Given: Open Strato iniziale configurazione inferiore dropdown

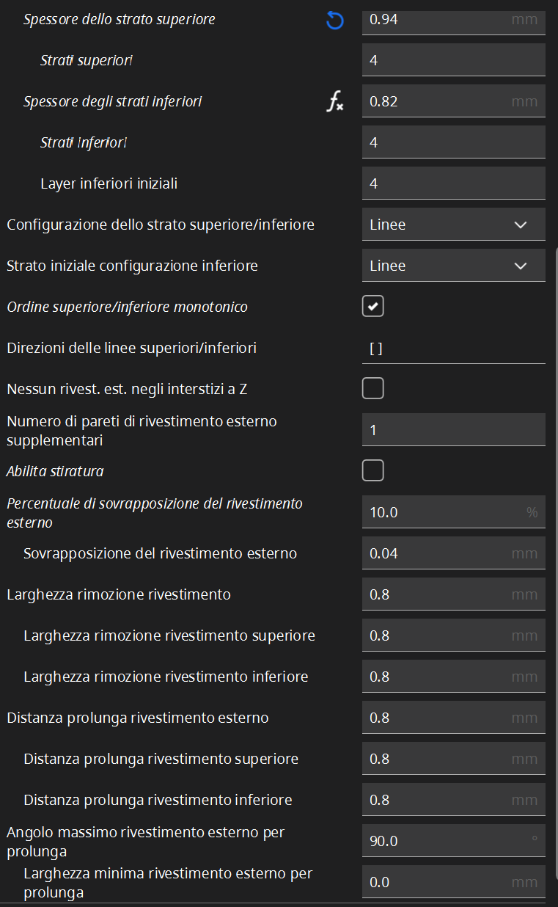Looking at the screenshot, I should [453, 266].
